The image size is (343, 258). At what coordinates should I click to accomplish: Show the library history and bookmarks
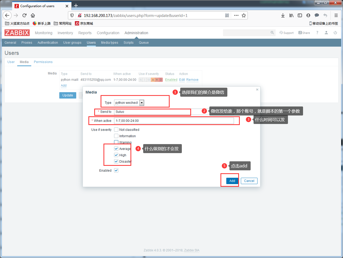point(291,15)
